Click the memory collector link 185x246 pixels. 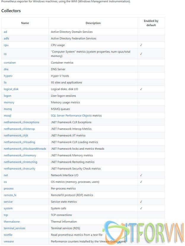point(9,102)
